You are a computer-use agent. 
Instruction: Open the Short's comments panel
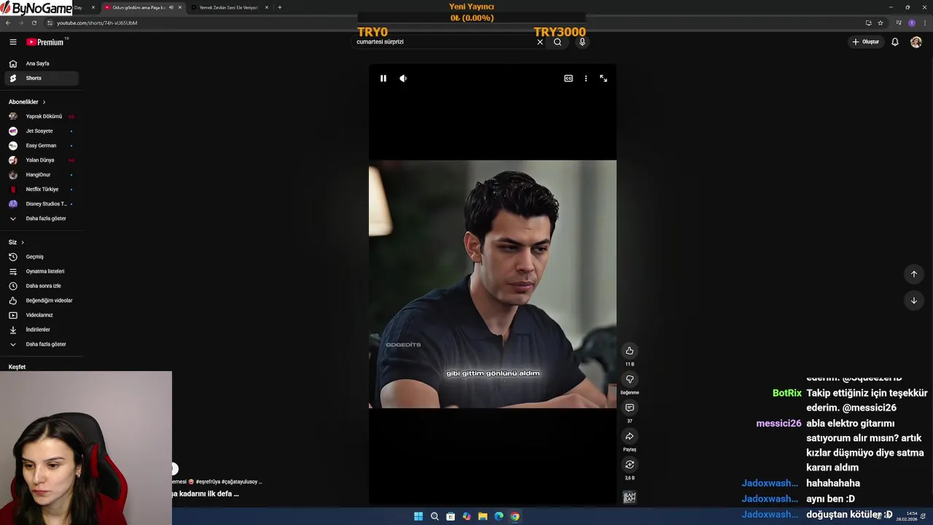point(630,408)
